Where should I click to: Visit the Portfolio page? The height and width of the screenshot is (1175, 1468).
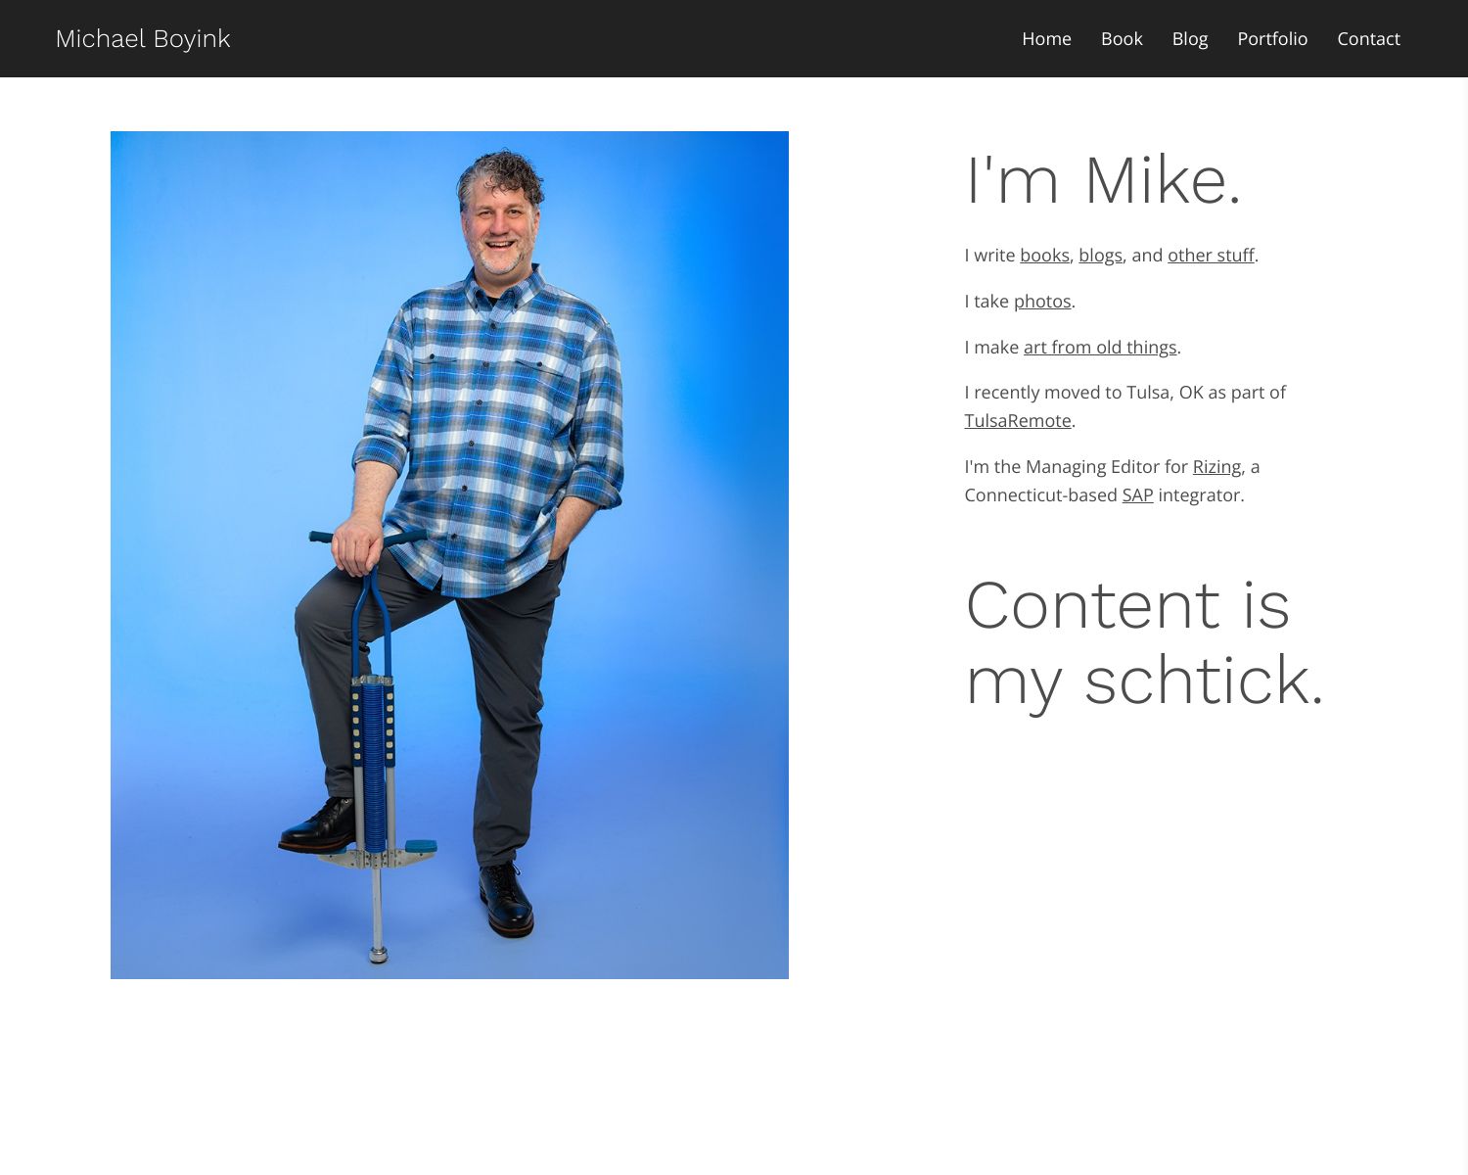(x=1272, y=39)
